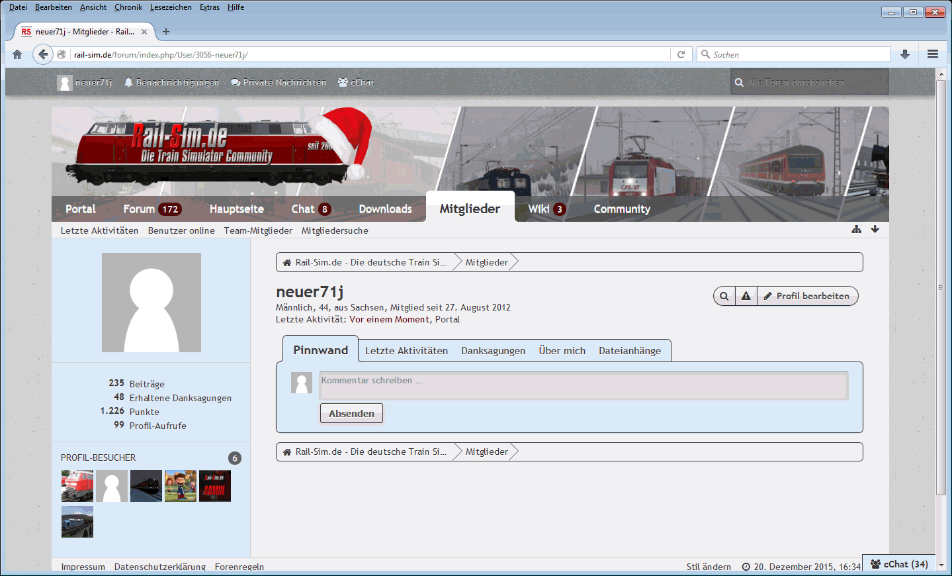Open the red train visitor avatar
This screenshot has width=952, height=576.
click(77, 486)
